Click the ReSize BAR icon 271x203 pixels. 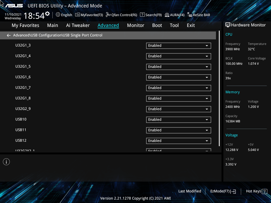190,15
